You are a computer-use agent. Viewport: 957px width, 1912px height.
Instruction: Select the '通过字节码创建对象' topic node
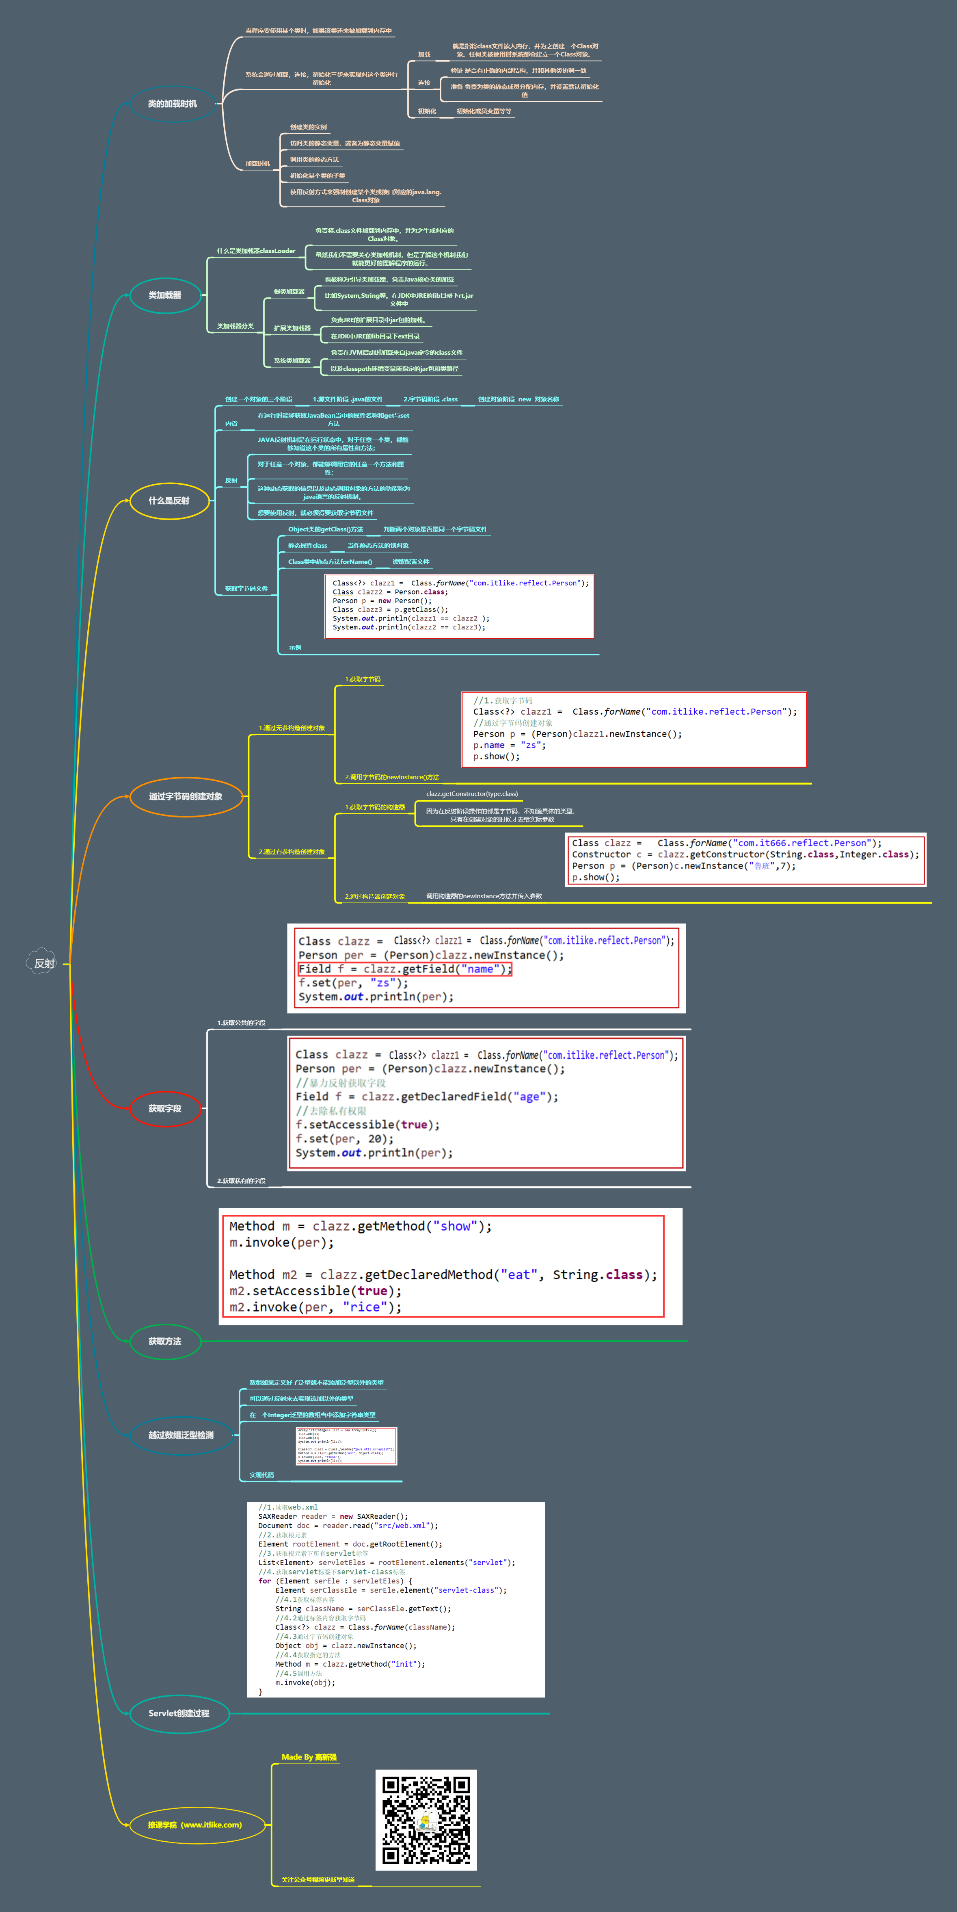click(x=186, y=796)
